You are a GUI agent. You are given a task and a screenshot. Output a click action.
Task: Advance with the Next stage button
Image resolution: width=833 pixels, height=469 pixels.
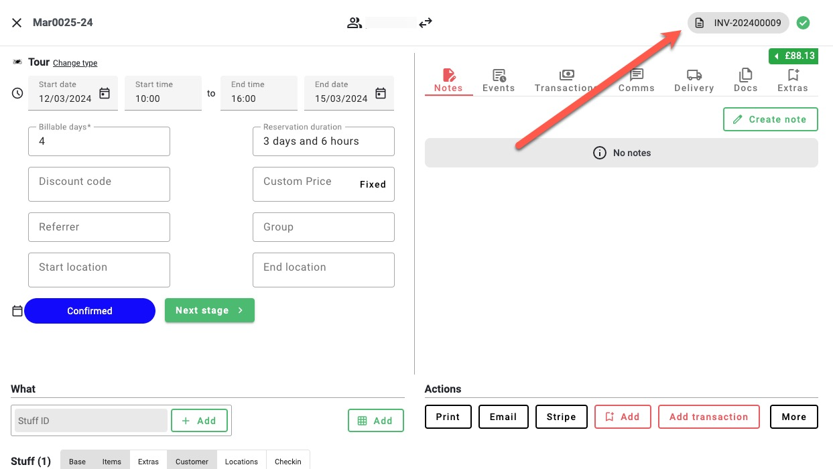tap(209, 310)
